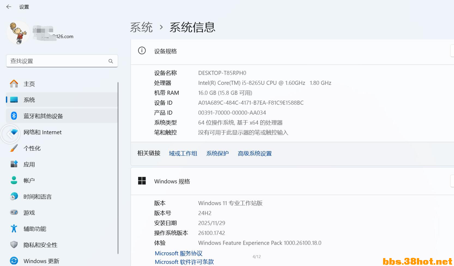Click version value 24H2
Viewport: 454px width, 266px height.
pyautogui.click(x=205, y=213)
